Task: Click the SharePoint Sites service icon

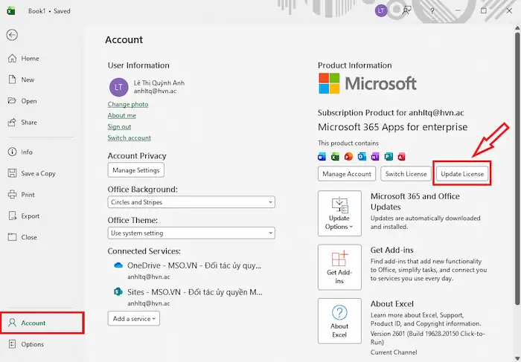Action: (x=118, y=292)
